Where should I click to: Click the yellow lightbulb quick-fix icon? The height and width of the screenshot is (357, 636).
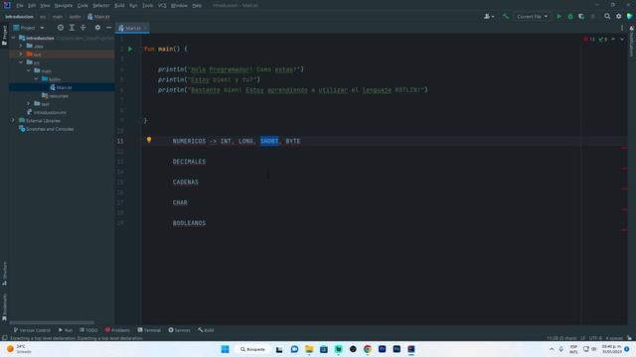[149, 140]
